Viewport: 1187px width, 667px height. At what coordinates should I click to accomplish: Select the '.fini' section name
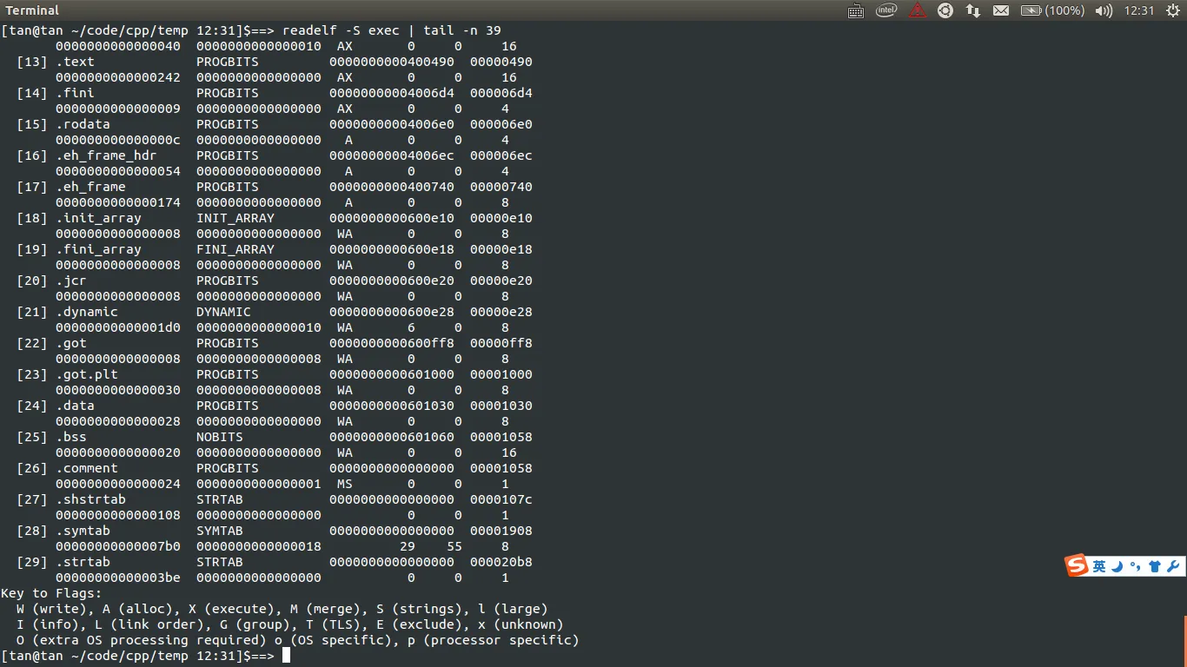tap(75, 93)
